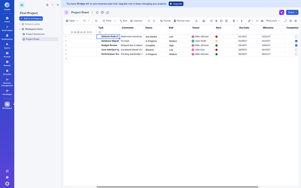Viewport: 301px width, 188px height.
Task: Open Share button dropdown arrow
Action: (x=296, y=12)
